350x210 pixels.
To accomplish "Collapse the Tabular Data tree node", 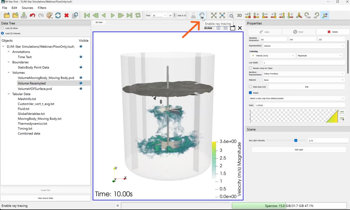I will pyautogui.click(x=9, y=94).
